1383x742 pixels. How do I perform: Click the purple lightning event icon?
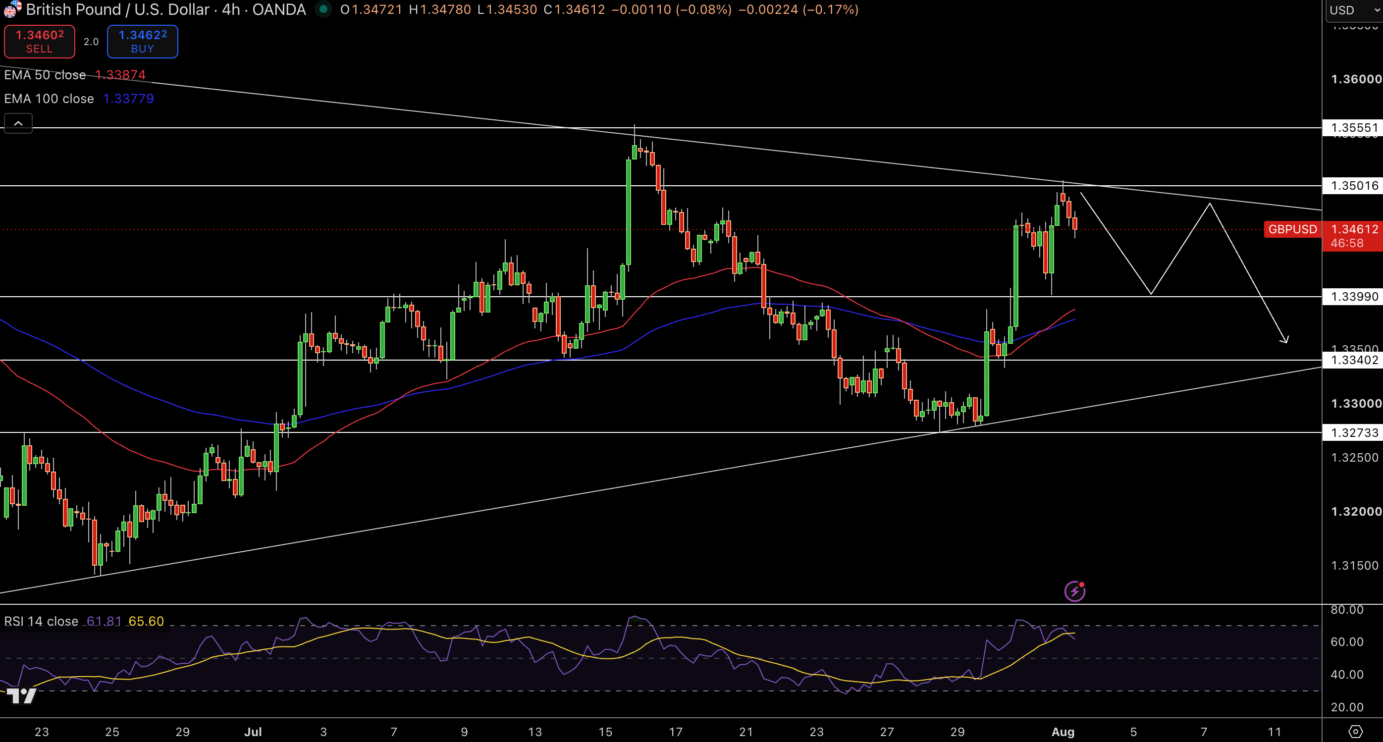click(x=1075, y=591)
